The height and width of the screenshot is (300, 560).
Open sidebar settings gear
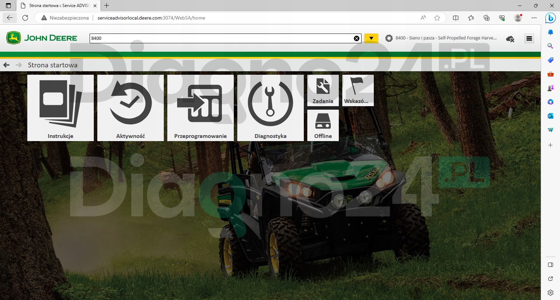(x=551, y=293)
